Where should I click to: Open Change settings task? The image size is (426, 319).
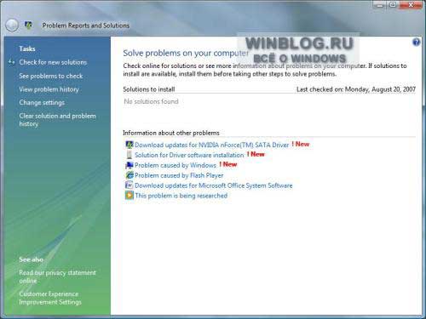click(x=42, y=102)
